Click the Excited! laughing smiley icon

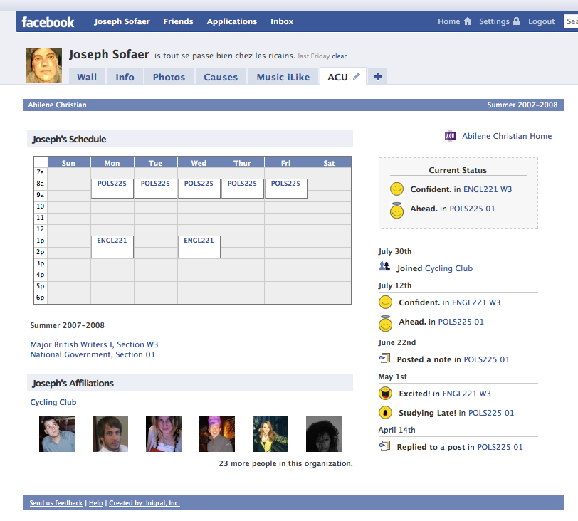coord(385,393)
